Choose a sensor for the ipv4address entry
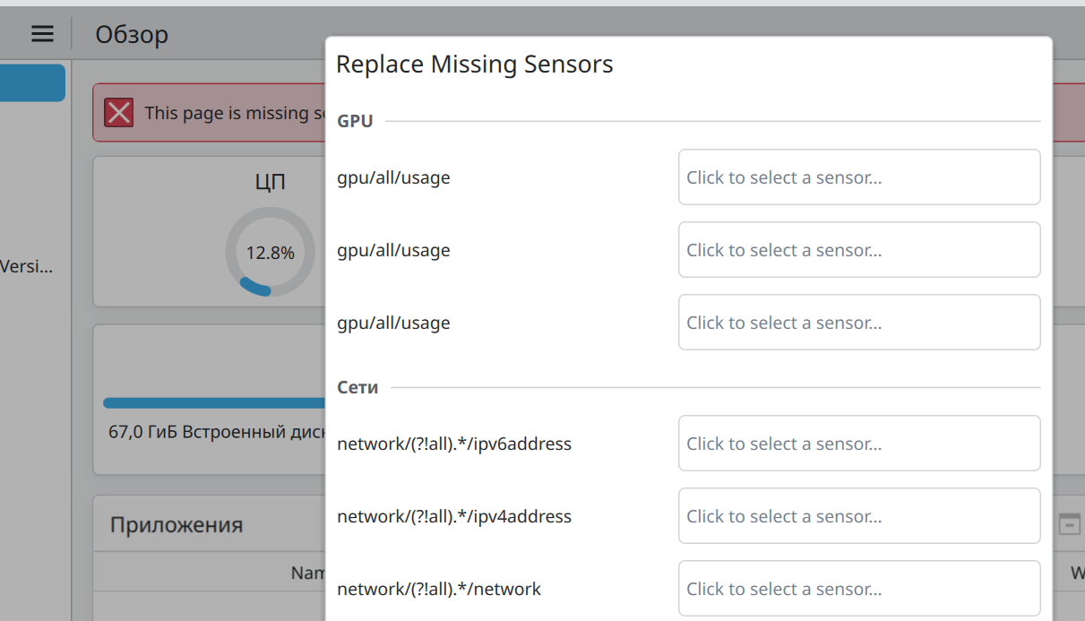This screenshot has width=1085, height=621. point(858,516)
